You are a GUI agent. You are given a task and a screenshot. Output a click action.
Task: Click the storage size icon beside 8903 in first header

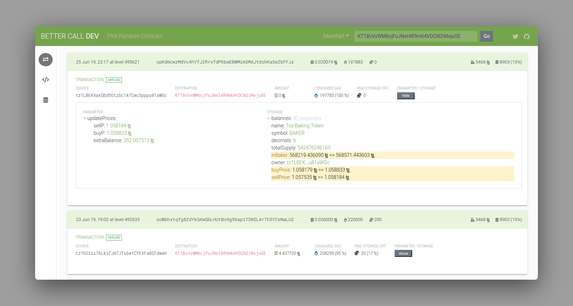[497, 62]
